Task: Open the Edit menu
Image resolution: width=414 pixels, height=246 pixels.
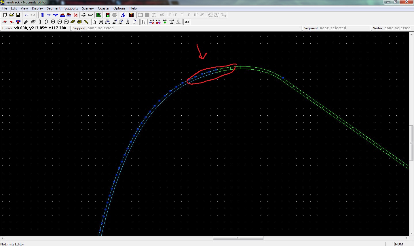Action: coord(14,8)
